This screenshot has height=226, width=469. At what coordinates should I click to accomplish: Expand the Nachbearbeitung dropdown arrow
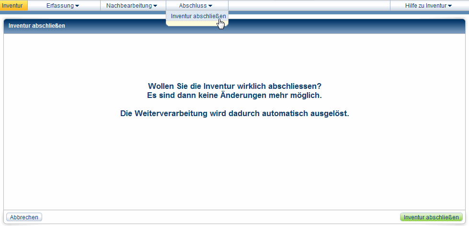click(155, 6)
